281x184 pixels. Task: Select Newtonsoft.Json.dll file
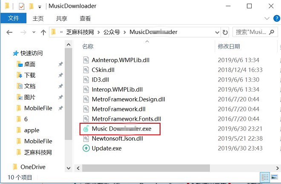tap(117, 139)
